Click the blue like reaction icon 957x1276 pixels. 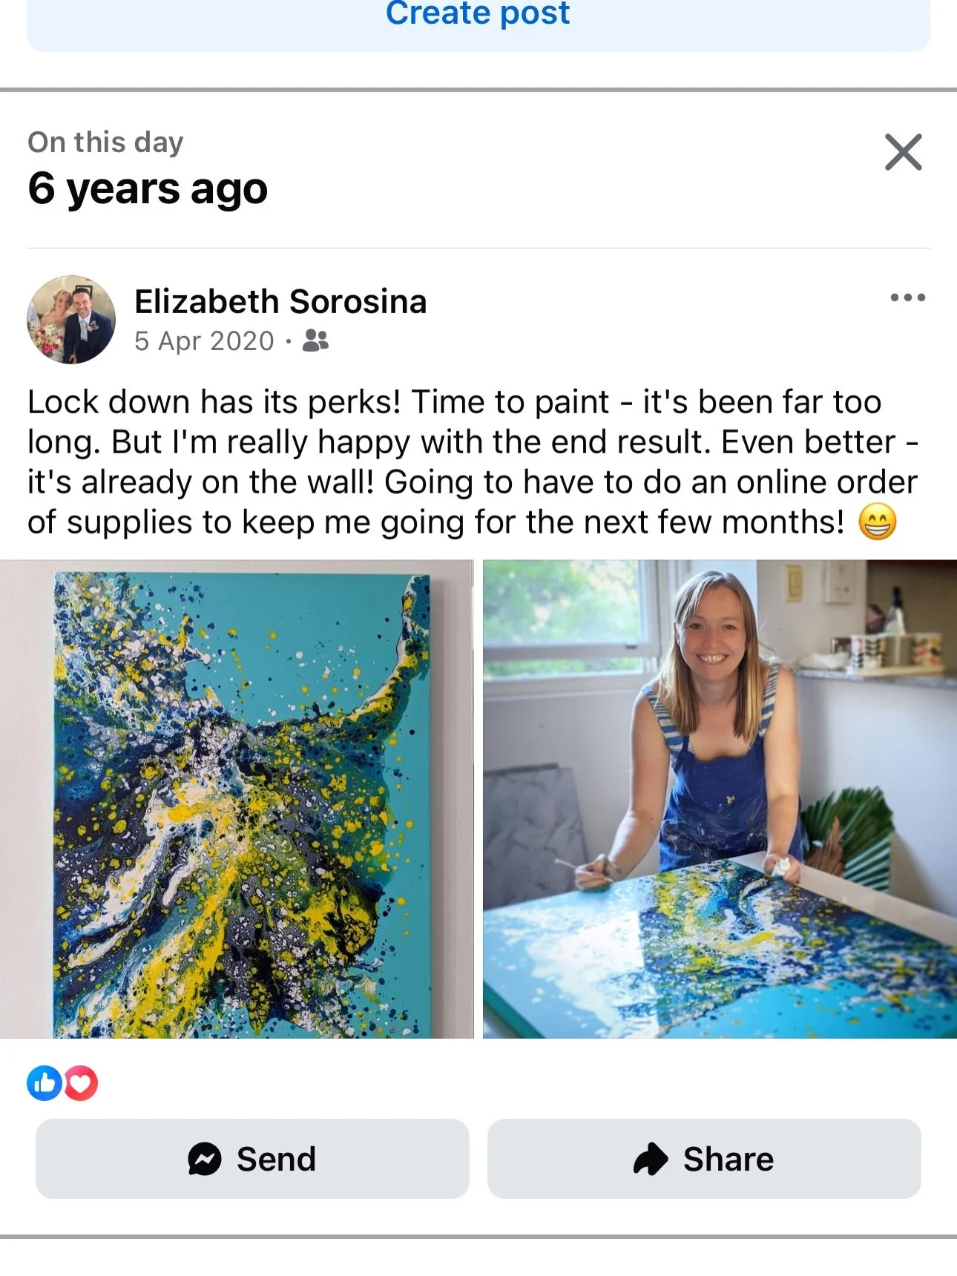[45, 1083]
